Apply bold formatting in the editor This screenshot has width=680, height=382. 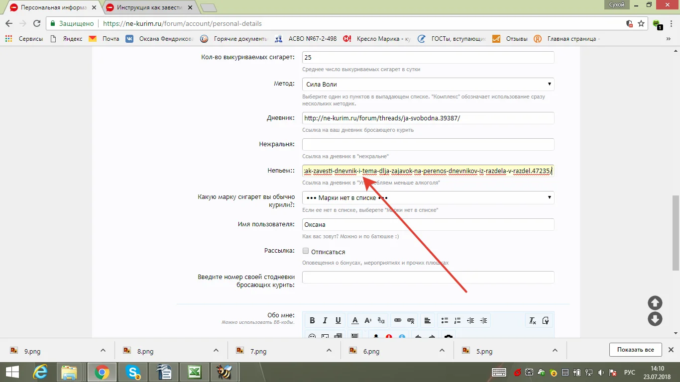click(312, 320)
